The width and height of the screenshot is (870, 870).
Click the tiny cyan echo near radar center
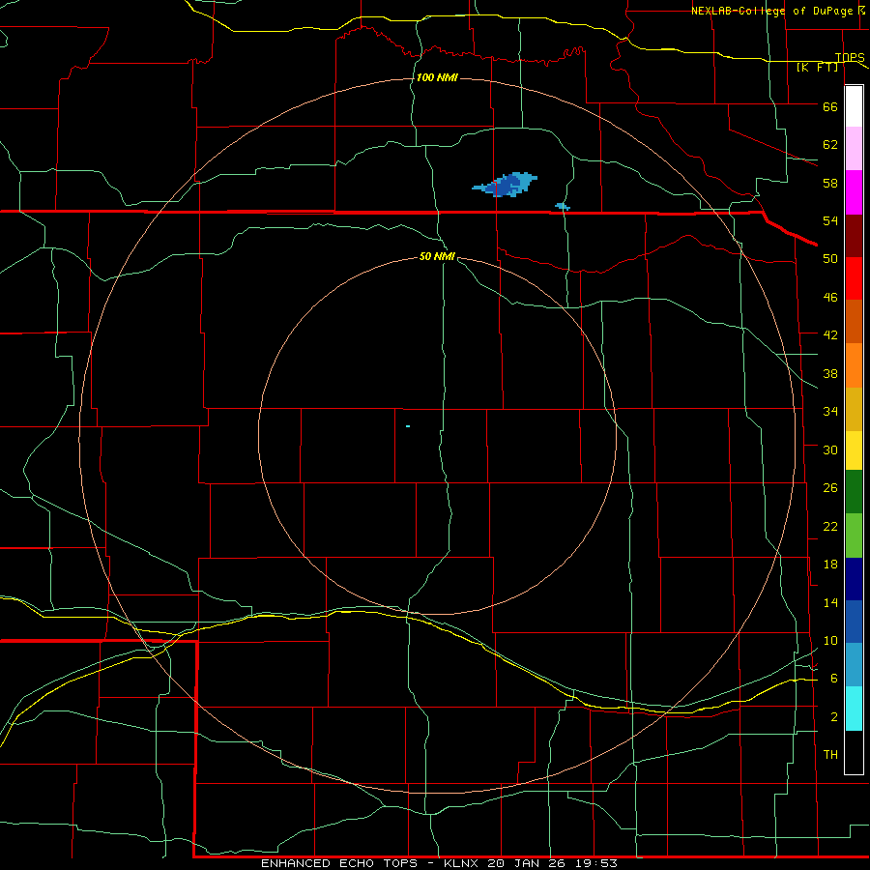408,426
